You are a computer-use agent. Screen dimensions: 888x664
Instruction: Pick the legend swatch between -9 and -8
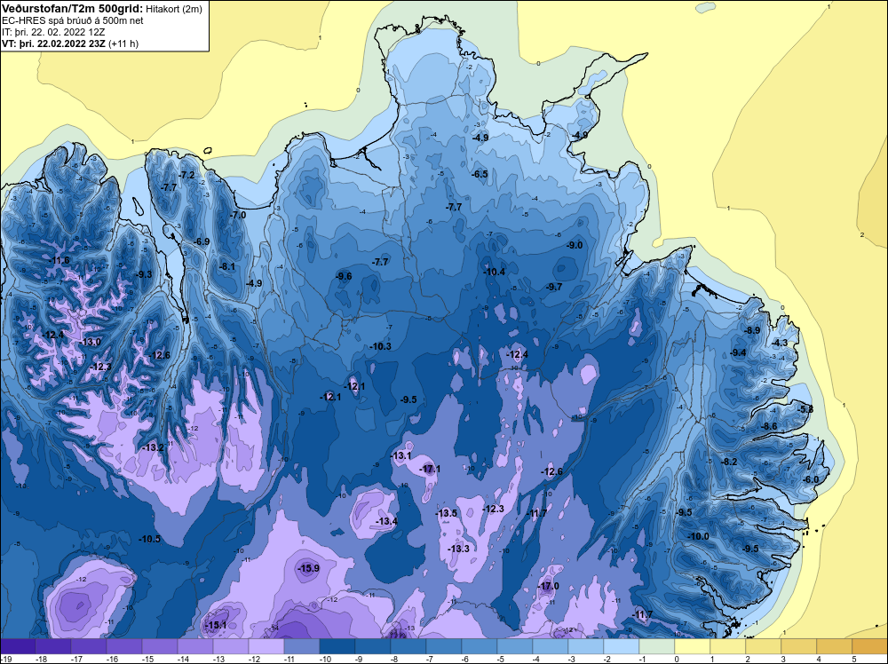coord(373,646)
